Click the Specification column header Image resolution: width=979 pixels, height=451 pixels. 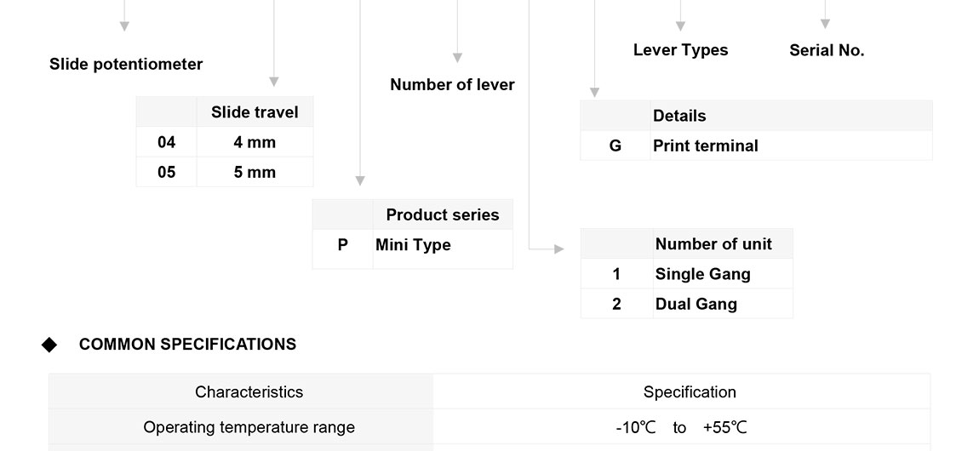690,392
